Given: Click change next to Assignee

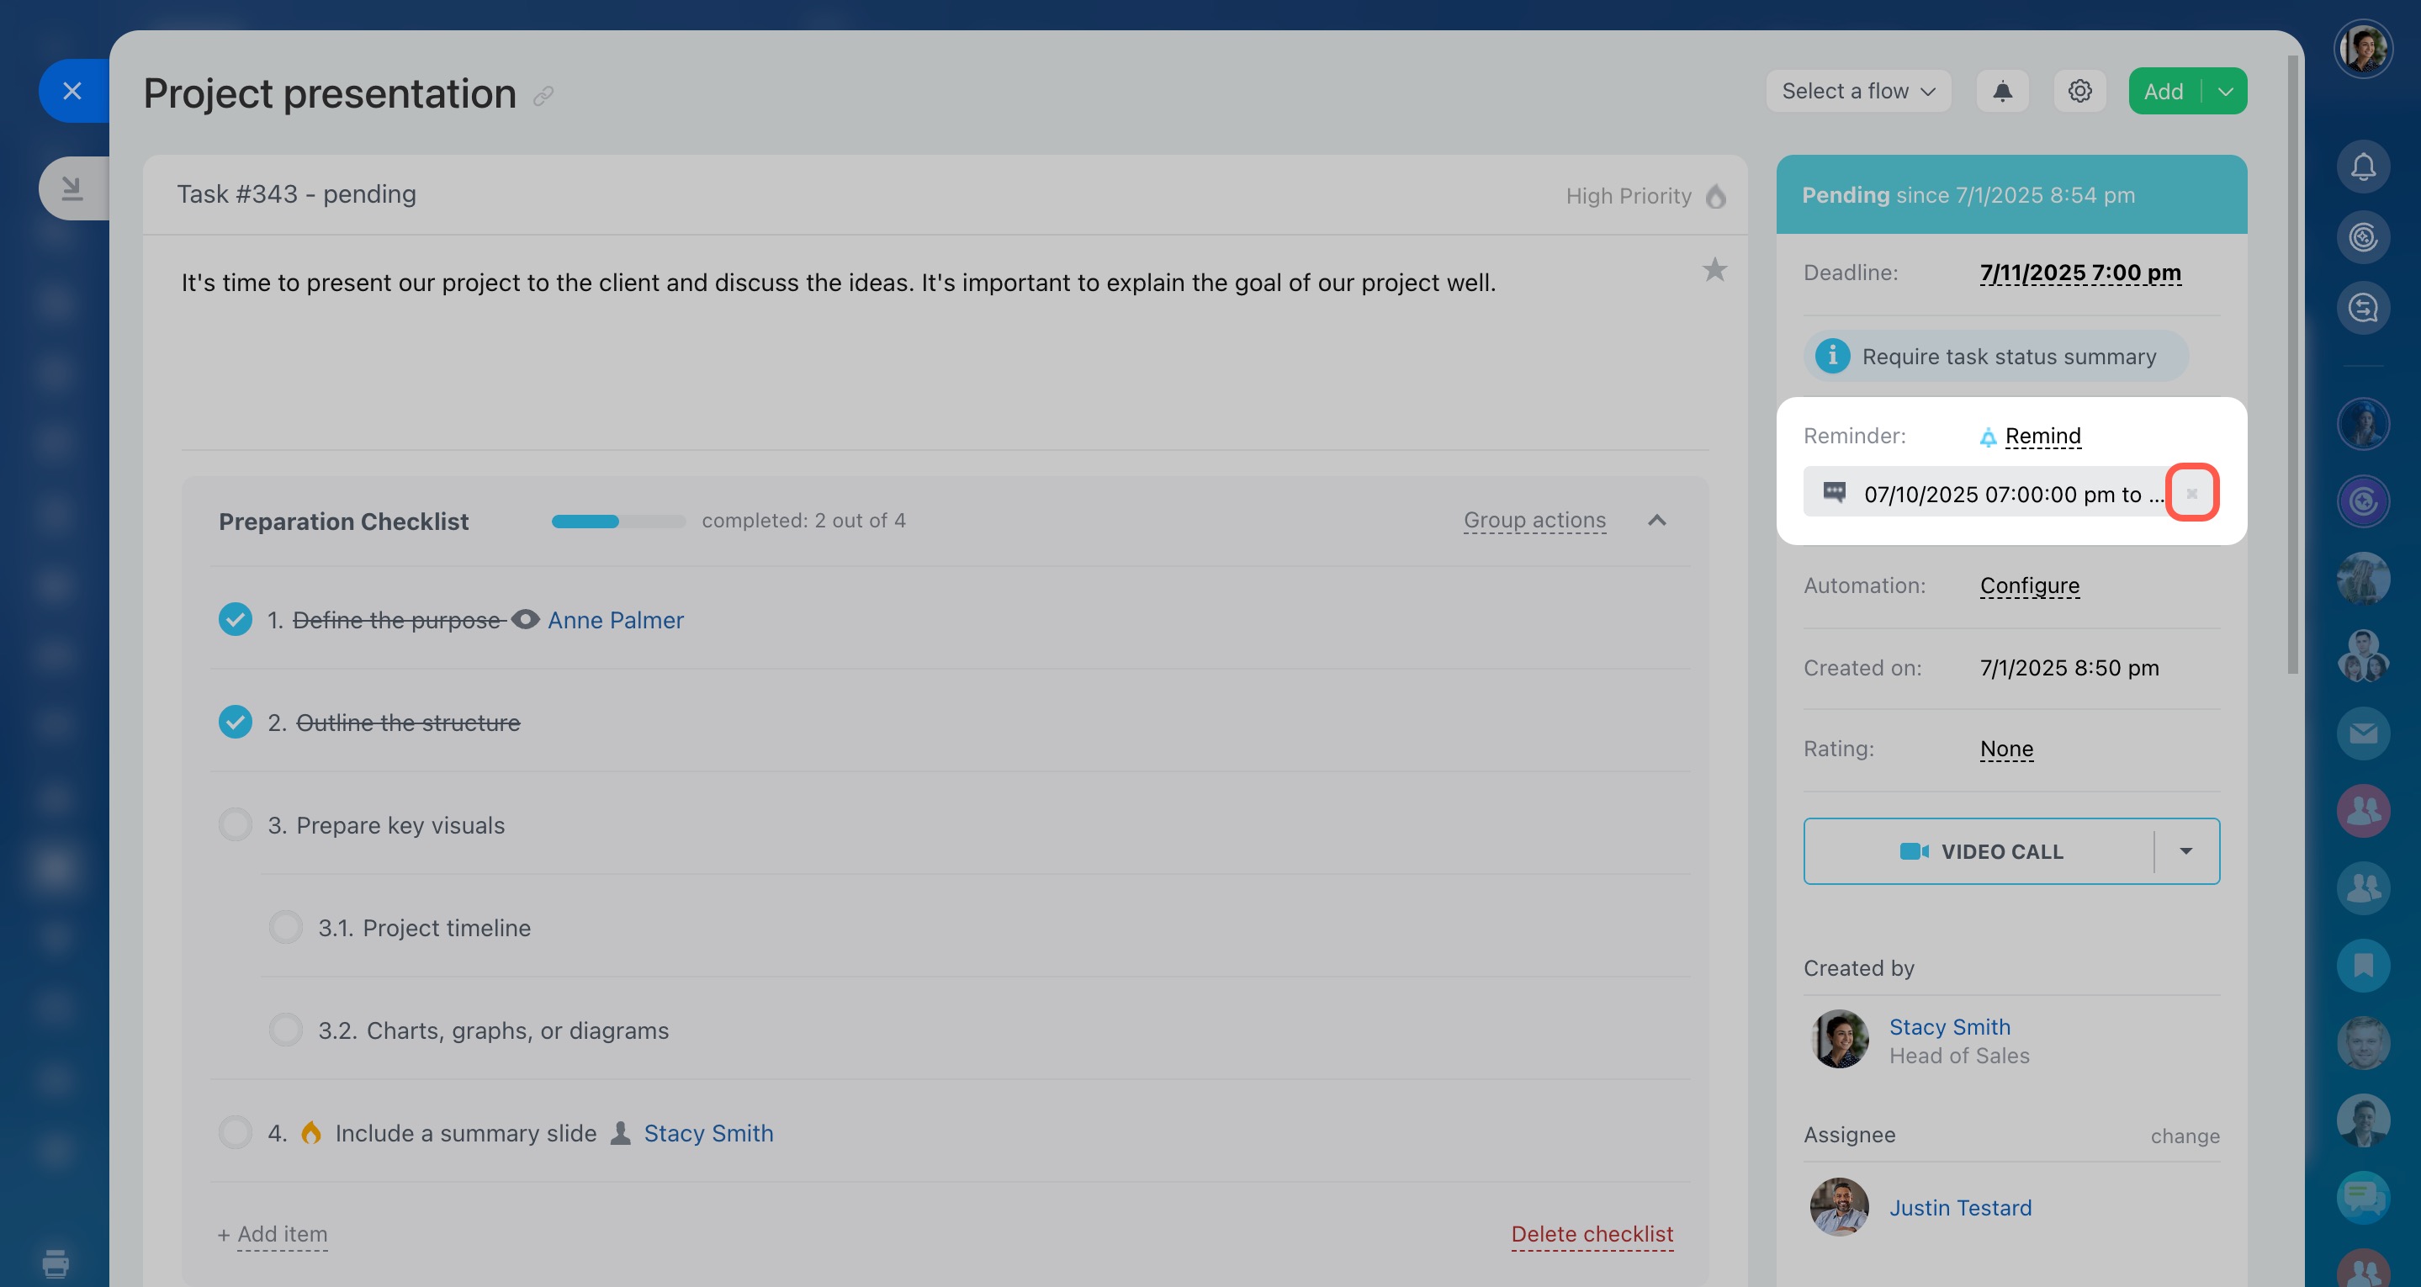Looking at the screenshot, I should (x=2185, y=1136).
